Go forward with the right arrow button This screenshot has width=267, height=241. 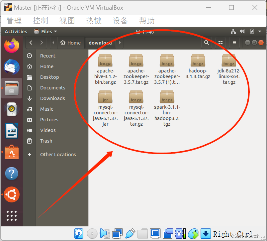42,43
